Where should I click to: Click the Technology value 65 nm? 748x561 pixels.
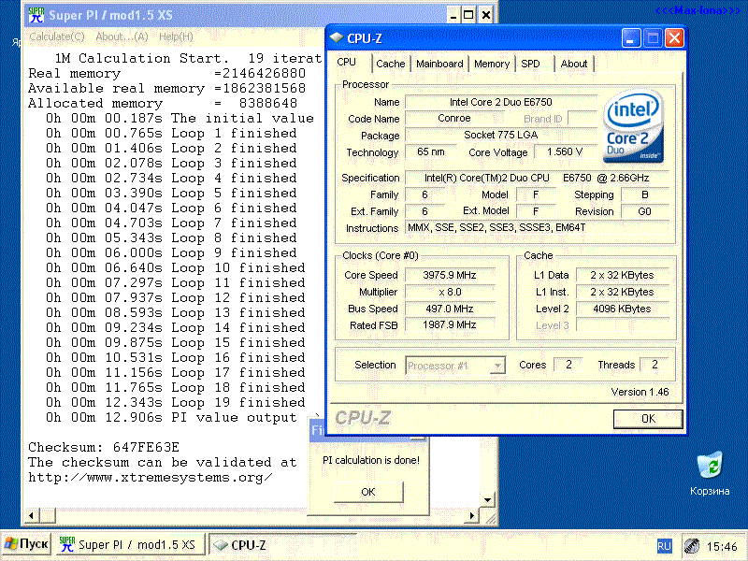point(430,151)
